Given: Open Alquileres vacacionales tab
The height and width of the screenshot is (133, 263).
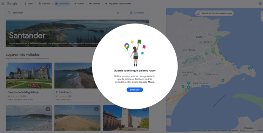Looking at the screenshot, I should coord(118,3).
